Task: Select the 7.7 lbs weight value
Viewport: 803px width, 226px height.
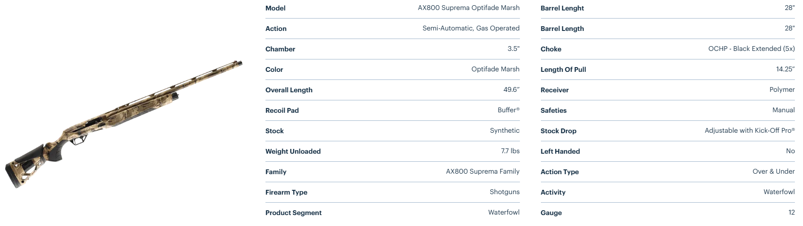Action: [x=510, y=151]
